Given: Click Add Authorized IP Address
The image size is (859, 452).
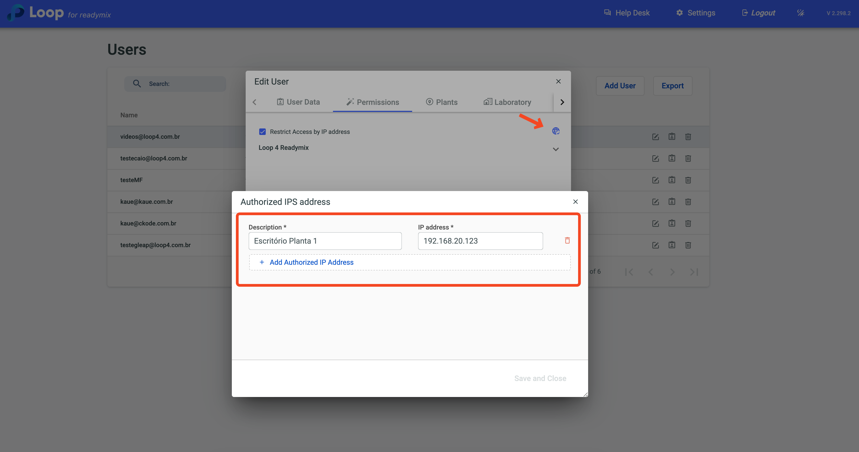Looking at the screenshot, I should coord(311,262).
